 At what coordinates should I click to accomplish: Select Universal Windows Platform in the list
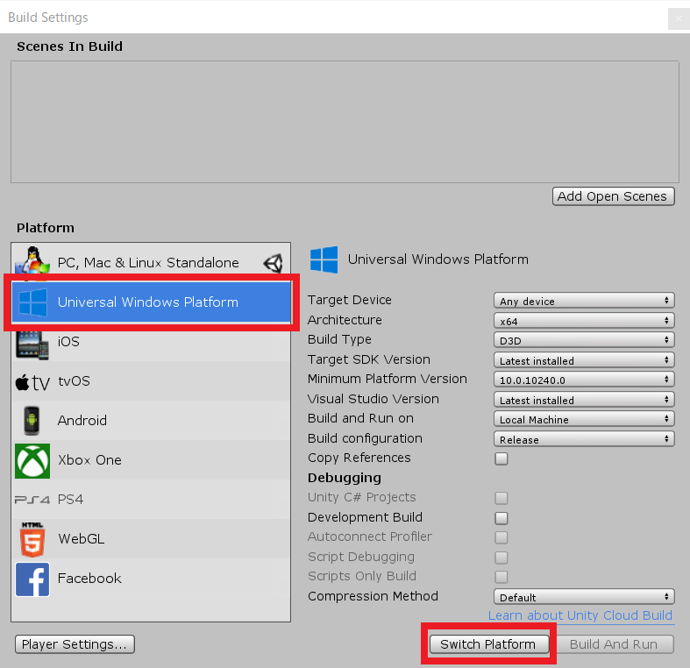151,302
